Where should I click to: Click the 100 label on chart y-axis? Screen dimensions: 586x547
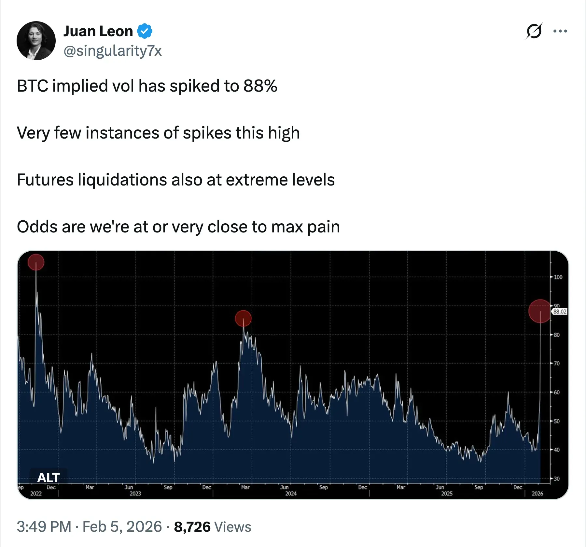[x=558, y=277]
